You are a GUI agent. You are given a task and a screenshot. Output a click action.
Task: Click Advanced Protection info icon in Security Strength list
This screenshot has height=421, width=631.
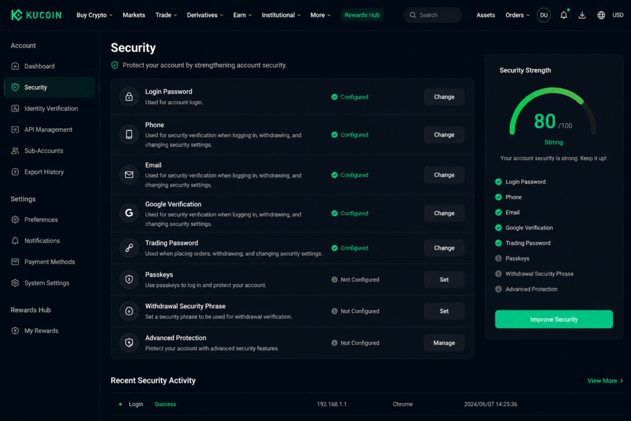click(498, 289)
